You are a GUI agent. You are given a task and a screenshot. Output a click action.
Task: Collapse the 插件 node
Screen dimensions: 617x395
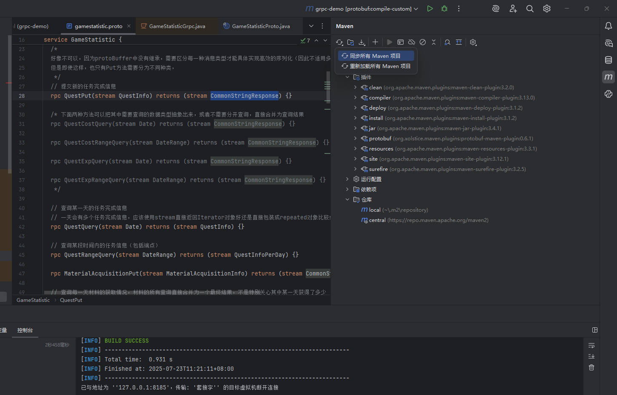click(x=347, y=77)
